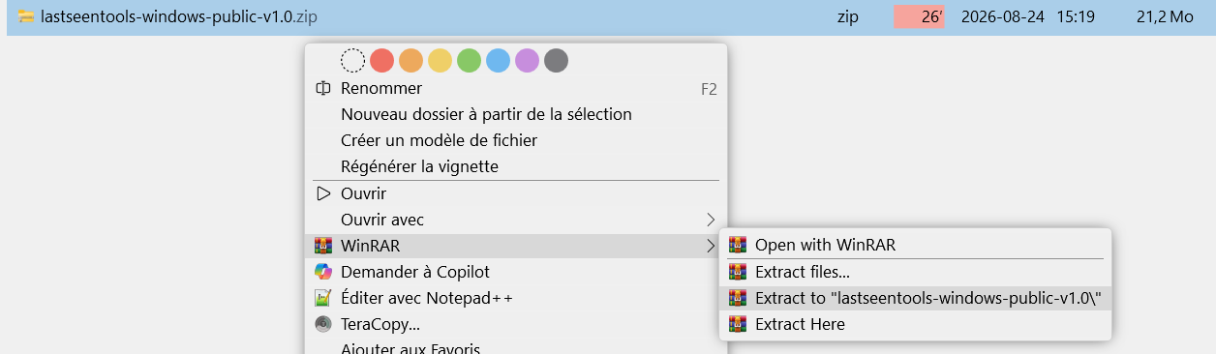1216x354 pixels.
Task: Choose Éditer avec Notepad++
Action: pyautogui.click(x=515, y=298)
